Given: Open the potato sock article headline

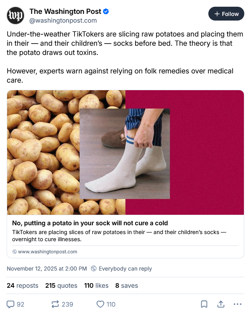Looking at the screenshot, I should [90, 223].
